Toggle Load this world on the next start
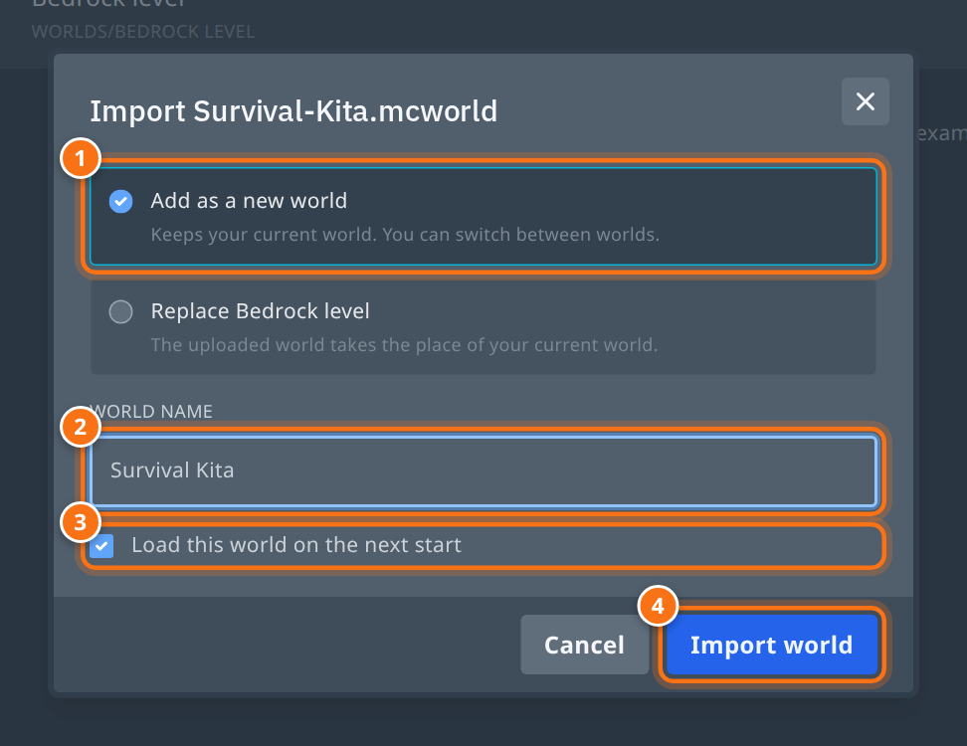The height and width of the screenshot is (746, 967). [101, 546]
